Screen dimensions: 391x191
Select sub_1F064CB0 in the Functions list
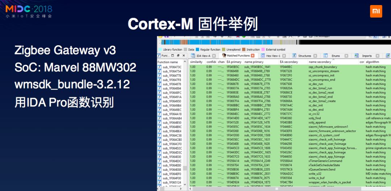point(172,140)
